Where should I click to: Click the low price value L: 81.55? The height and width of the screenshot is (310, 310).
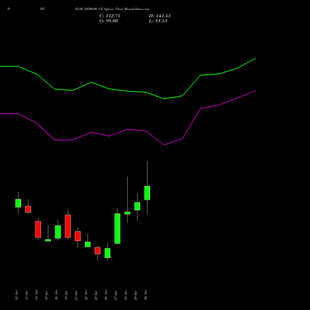click(158, 21)
